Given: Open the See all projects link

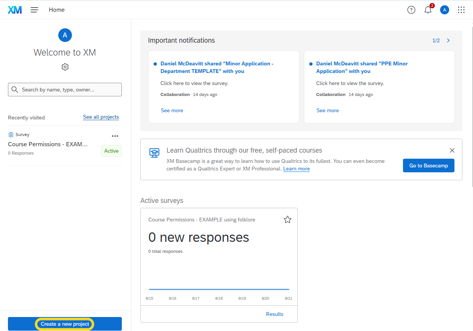Looking at the screenshot, I should click(101, 117).
